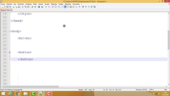Open the Düzenle menu
Viewport: 170px width, 96px height.
(x=9, y=4)
